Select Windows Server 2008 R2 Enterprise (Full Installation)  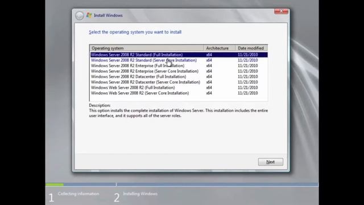(x=179, y=65)
